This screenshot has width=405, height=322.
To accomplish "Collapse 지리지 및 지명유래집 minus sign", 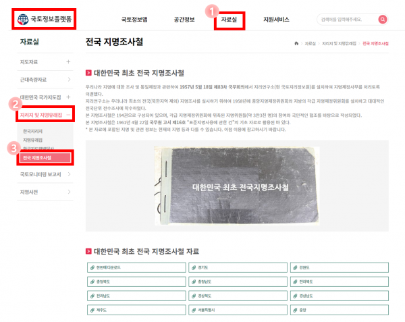I will (68, 115).
